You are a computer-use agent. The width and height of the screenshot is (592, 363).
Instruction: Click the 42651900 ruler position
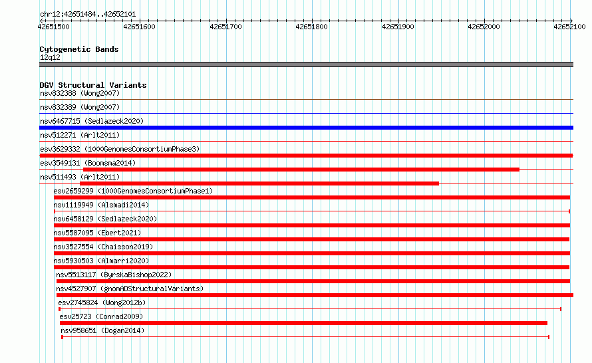[398, 27]
